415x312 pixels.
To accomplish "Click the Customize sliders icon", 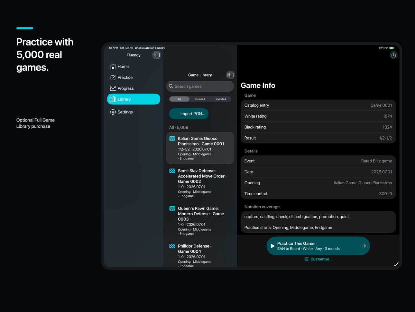I will point(307,259).
